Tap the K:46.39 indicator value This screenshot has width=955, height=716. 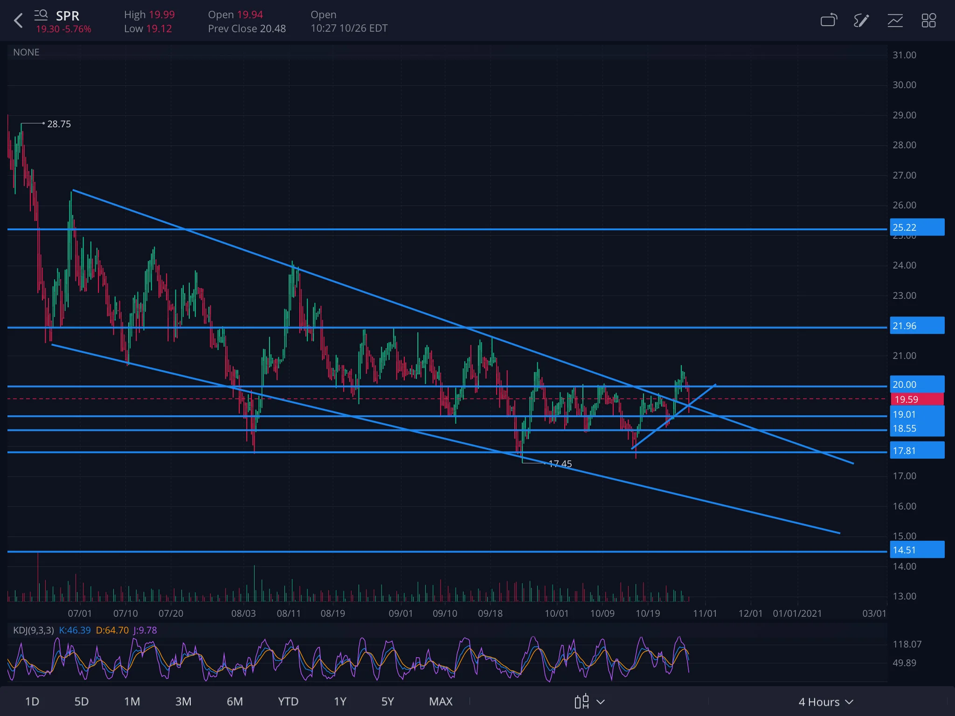75,630
